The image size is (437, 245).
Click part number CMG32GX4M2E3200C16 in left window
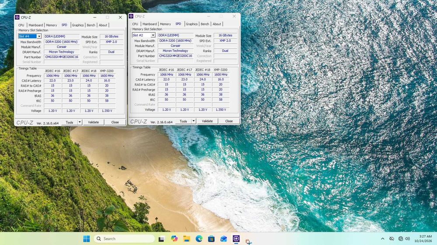point(62,57)
